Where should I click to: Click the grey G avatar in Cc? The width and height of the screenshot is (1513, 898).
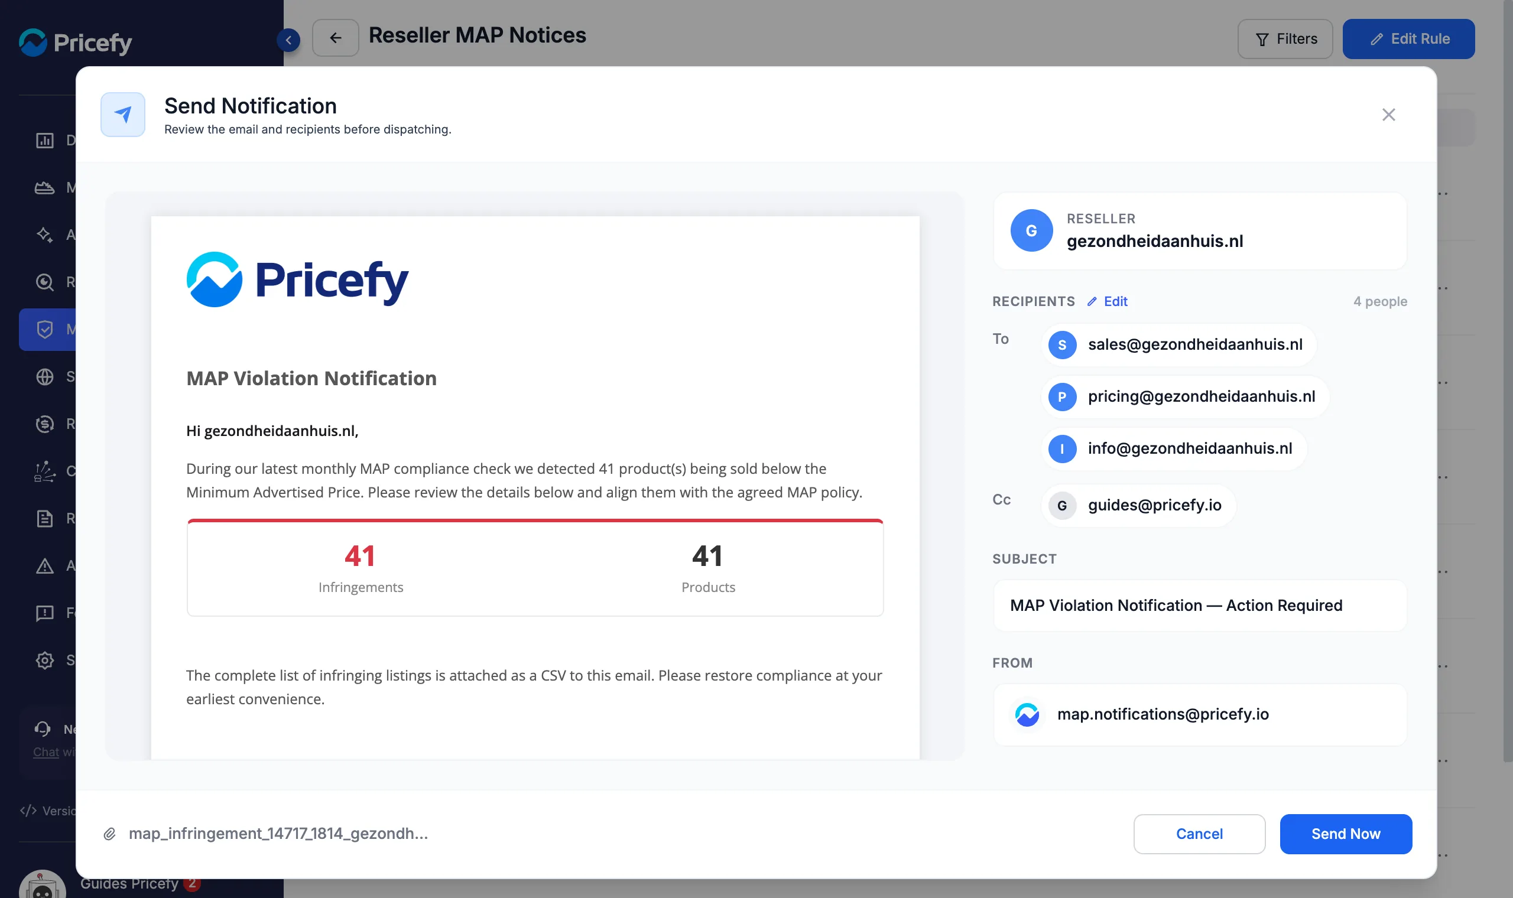pyautogui.click(x=1061, y=506)
